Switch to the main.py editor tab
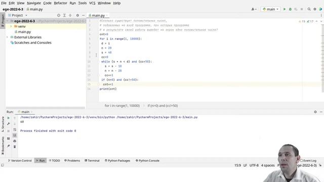 [98, 15]
